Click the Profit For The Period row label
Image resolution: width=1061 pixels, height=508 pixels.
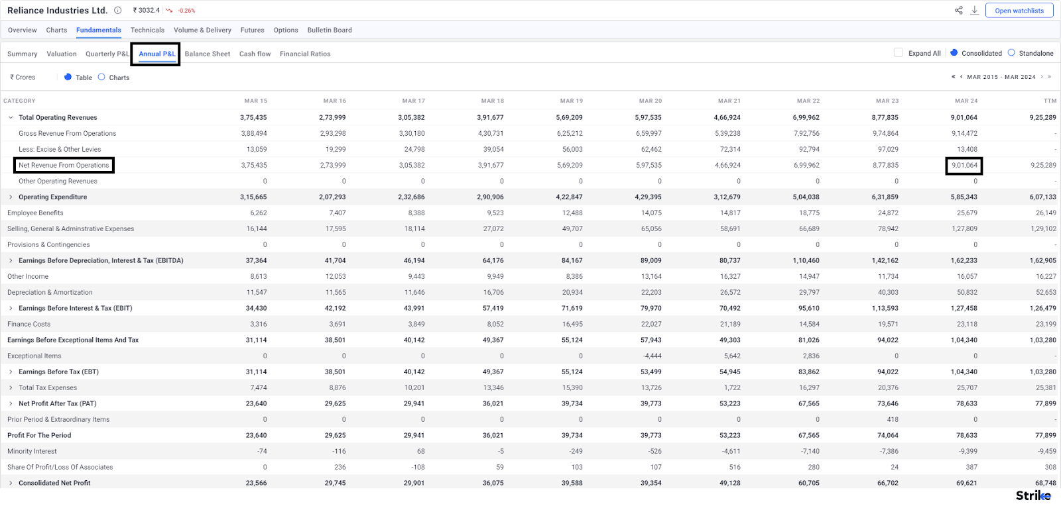point(39,435)
